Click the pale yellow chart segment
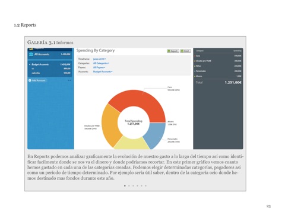 point(132,144)
